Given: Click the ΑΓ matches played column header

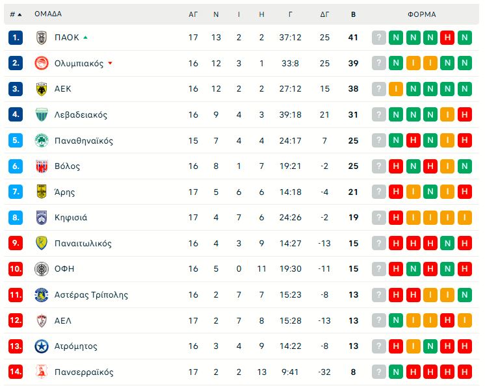Looking at the screenshot, I should tap(193, 14).
